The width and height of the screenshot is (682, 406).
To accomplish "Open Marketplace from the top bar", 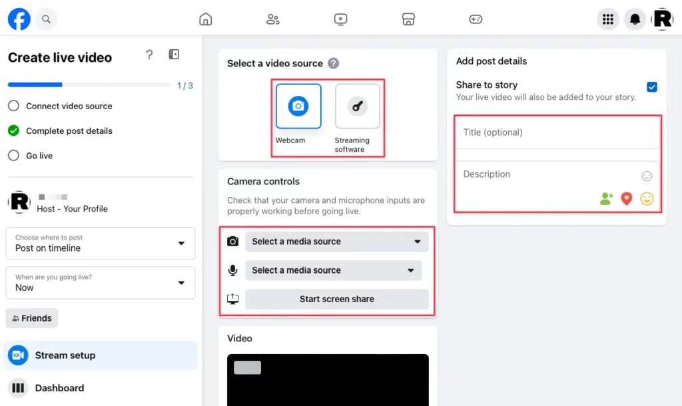I will [408, 19].
